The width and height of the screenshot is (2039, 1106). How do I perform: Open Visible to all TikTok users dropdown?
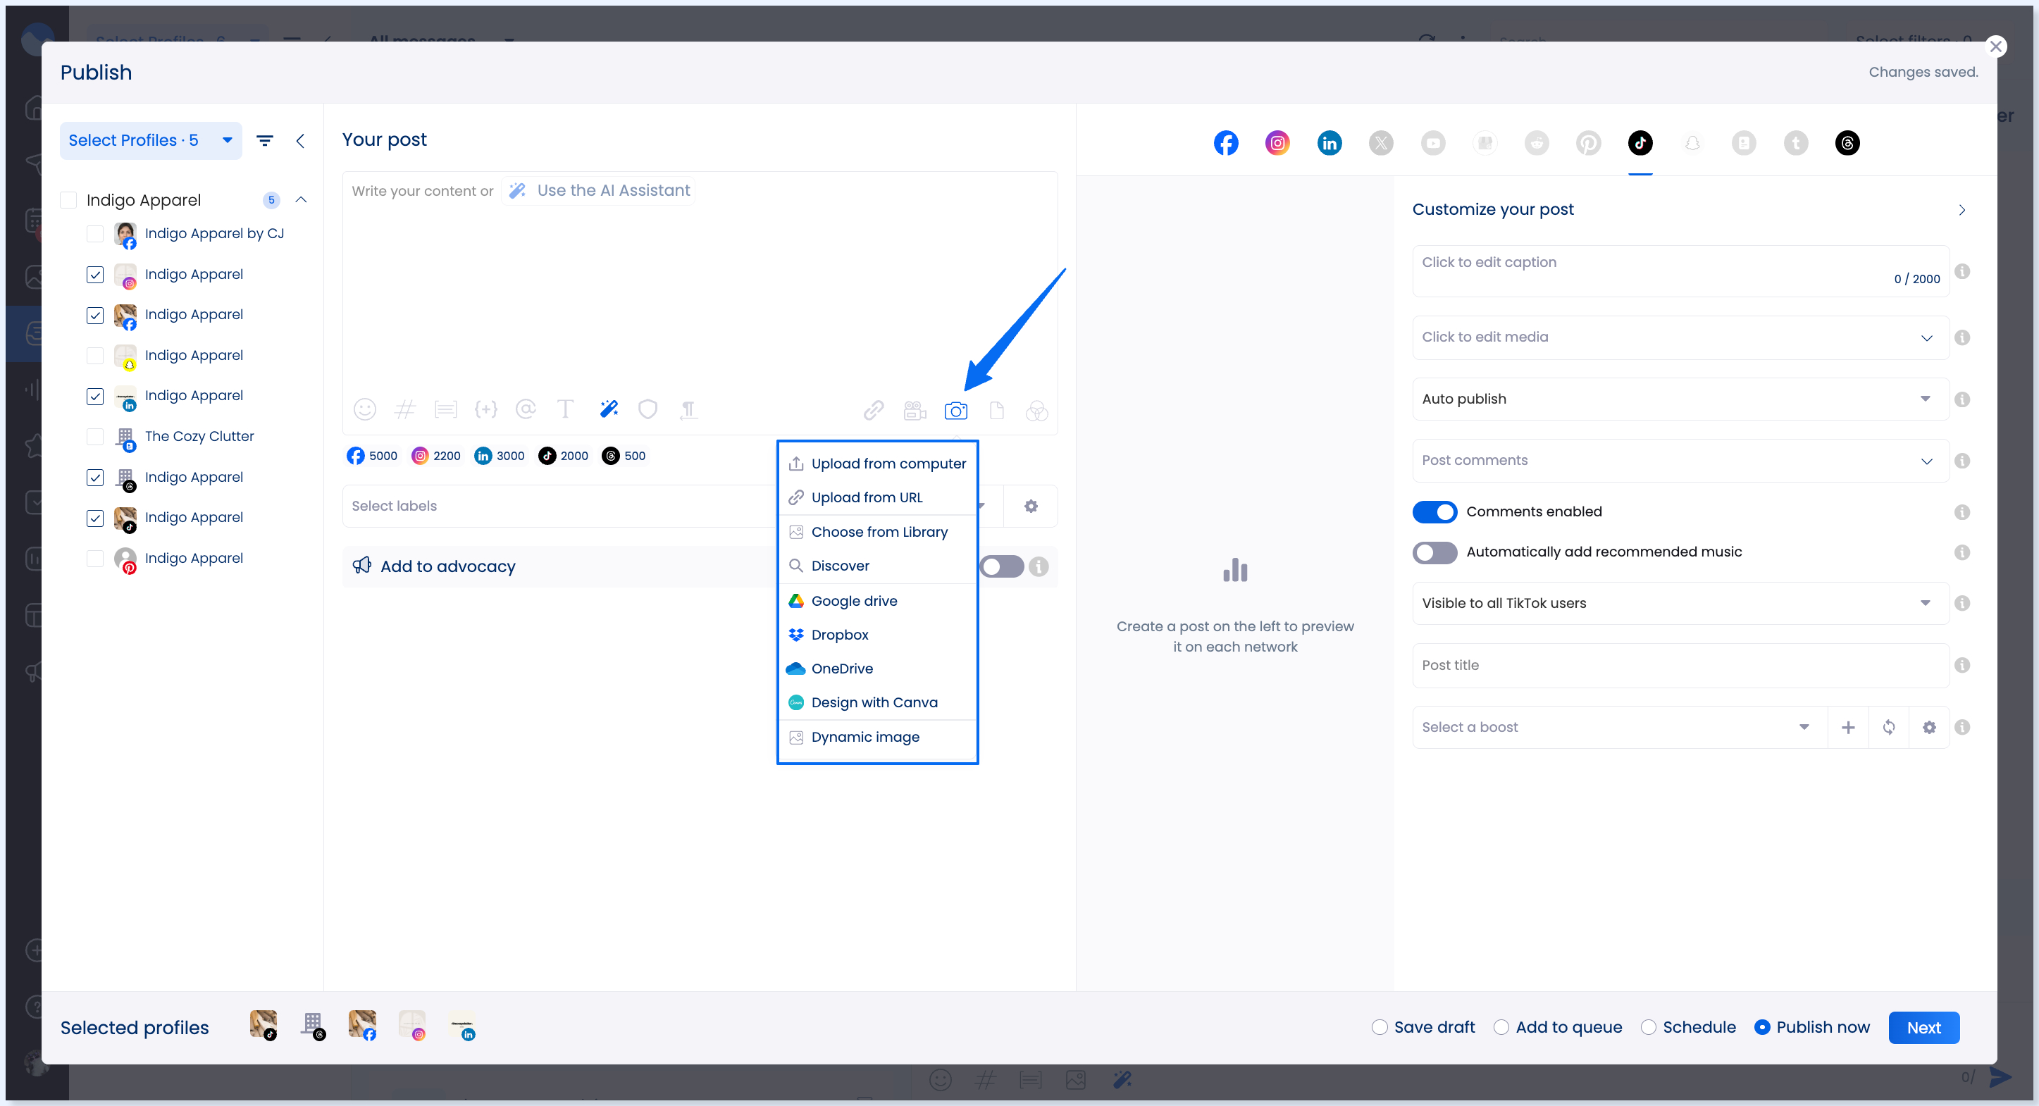[x=1679, y=603]
